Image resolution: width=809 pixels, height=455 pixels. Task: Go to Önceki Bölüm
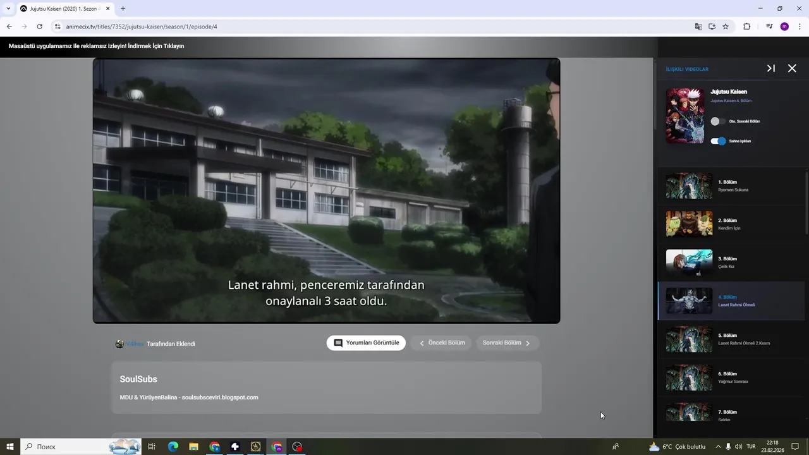441,343
